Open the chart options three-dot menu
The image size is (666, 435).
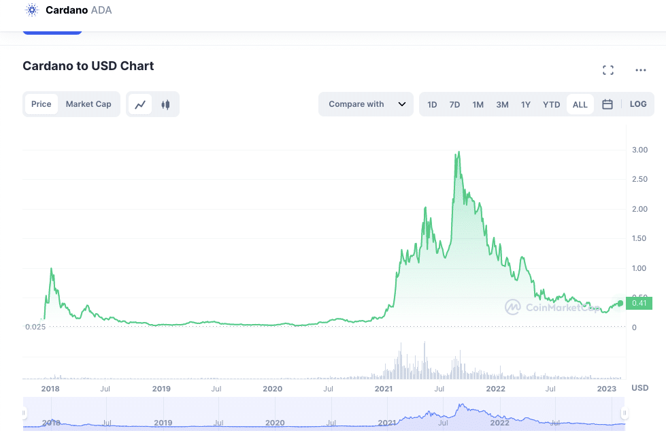640,69
